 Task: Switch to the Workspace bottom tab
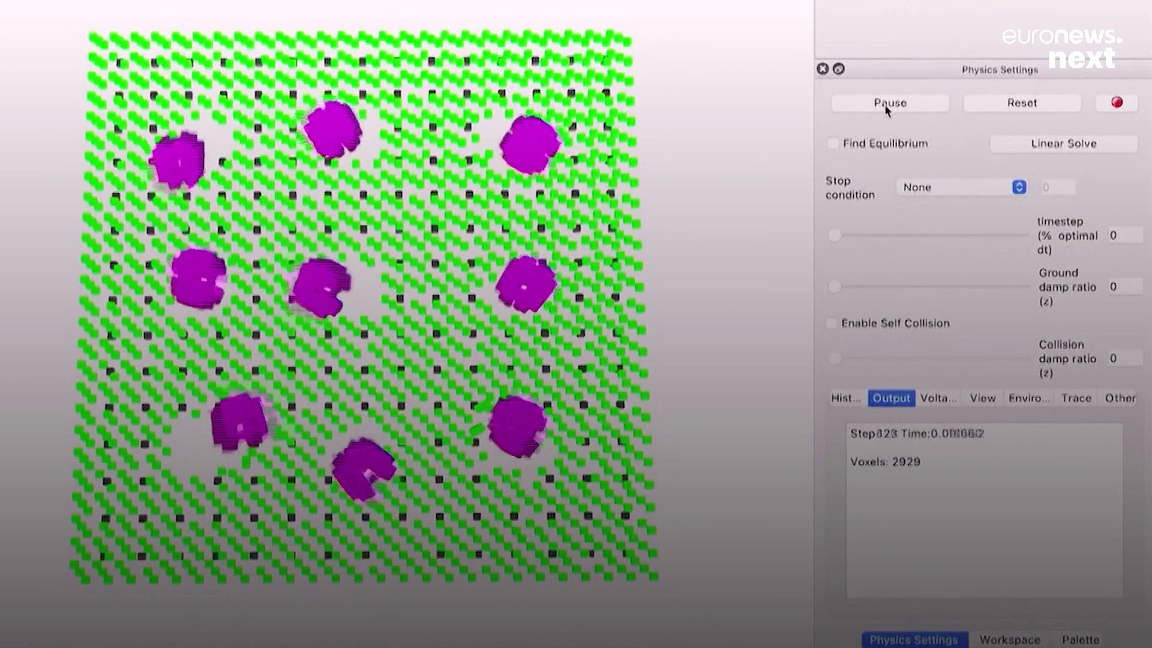(1010, 640)
